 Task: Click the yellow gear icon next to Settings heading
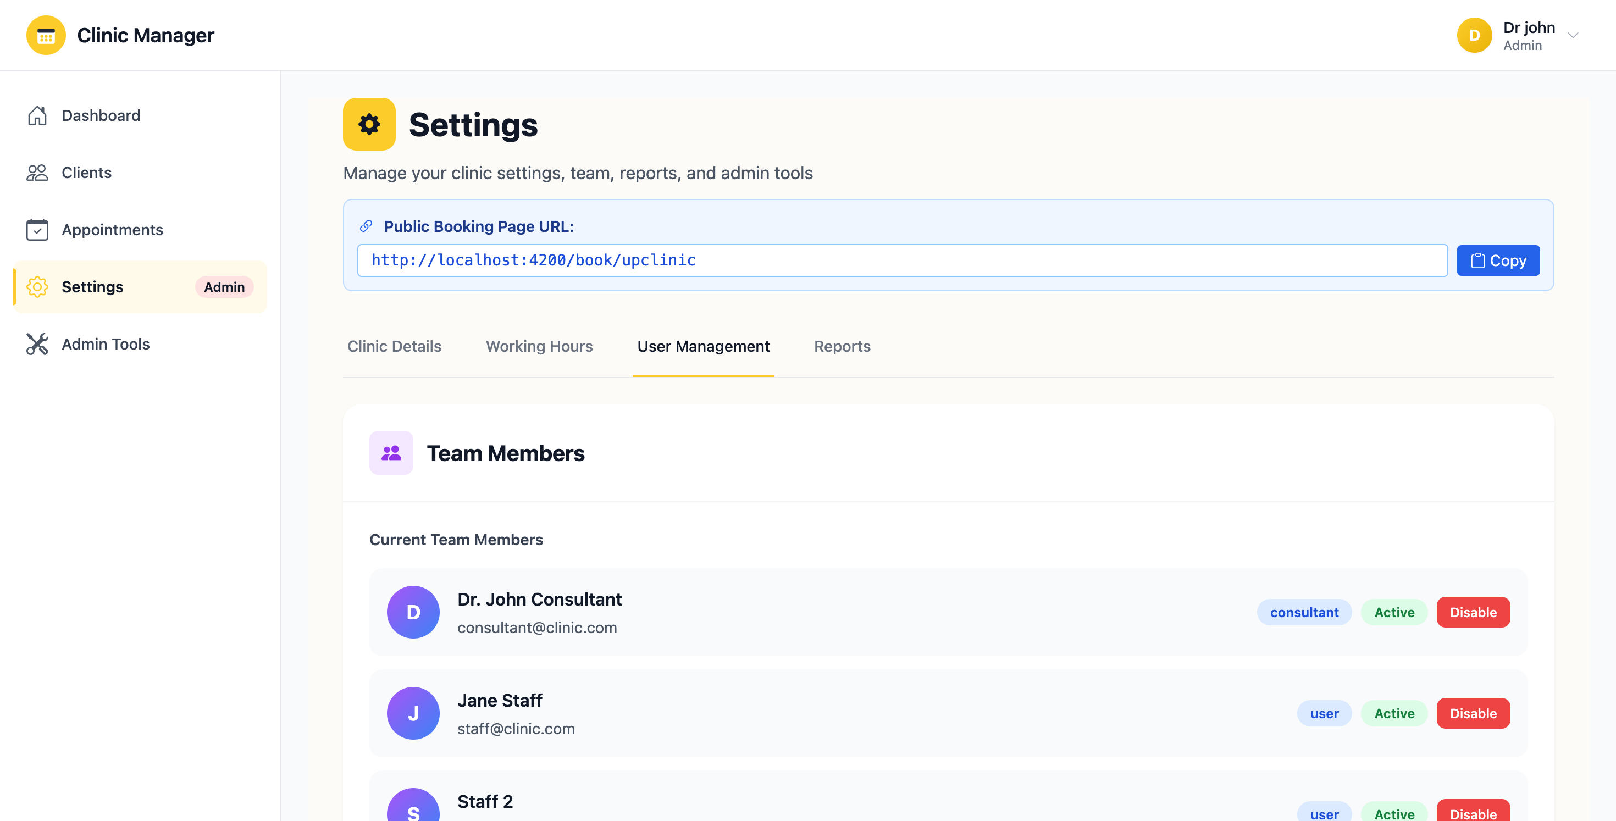[369, 124]
